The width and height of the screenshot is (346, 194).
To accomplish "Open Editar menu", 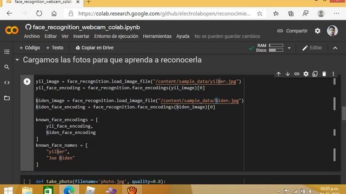I will tap(50, 36).
